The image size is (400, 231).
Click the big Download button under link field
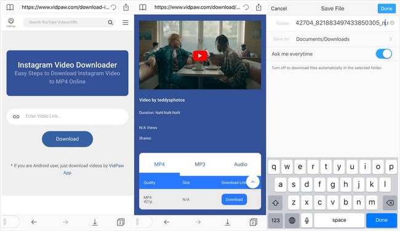click(x=67, y=139)
